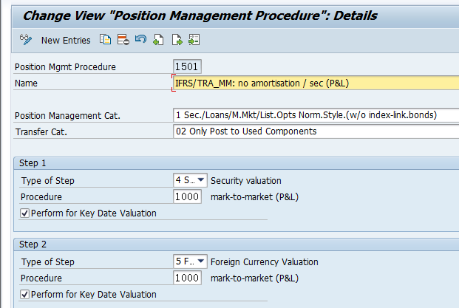The height and width of the screenshot is (308, 459).
Task: Go to the previous entry icon
Action: click(x=157, y=40)
